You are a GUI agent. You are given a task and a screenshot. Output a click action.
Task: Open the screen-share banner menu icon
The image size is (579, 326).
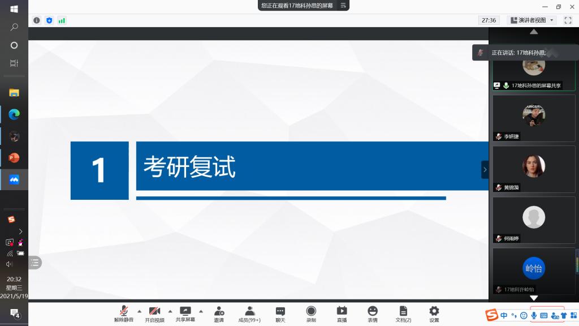tap(343, 5)
